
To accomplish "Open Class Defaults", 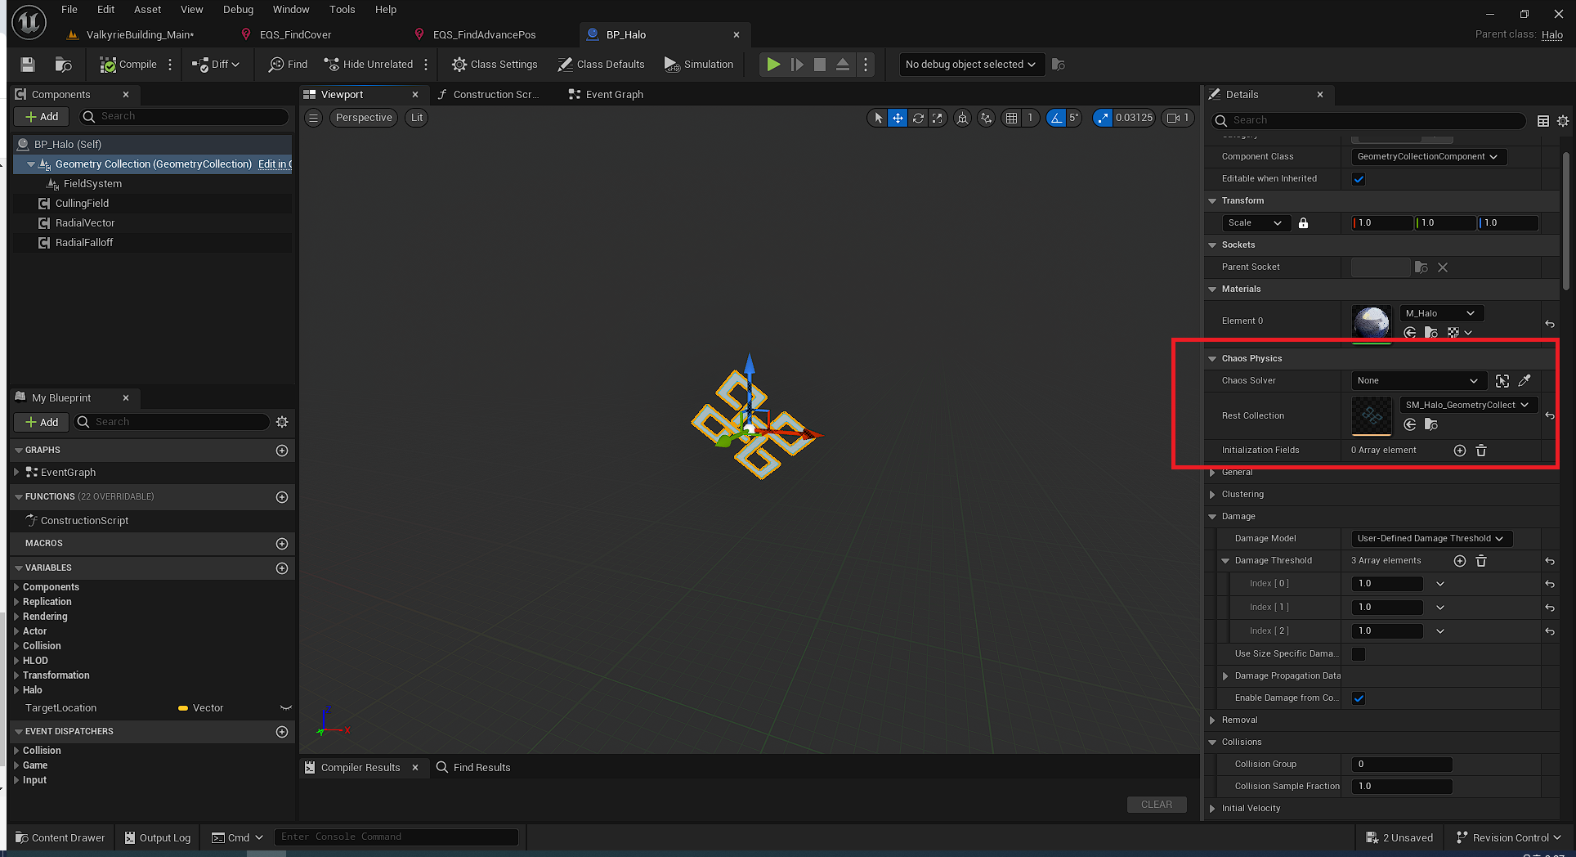I will pos(601,65).
